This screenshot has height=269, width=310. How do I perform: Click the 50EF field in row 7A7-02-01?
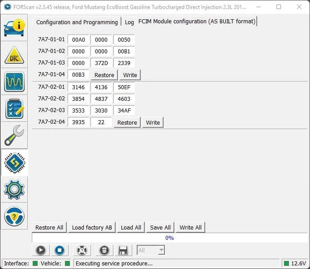point(124,87)
